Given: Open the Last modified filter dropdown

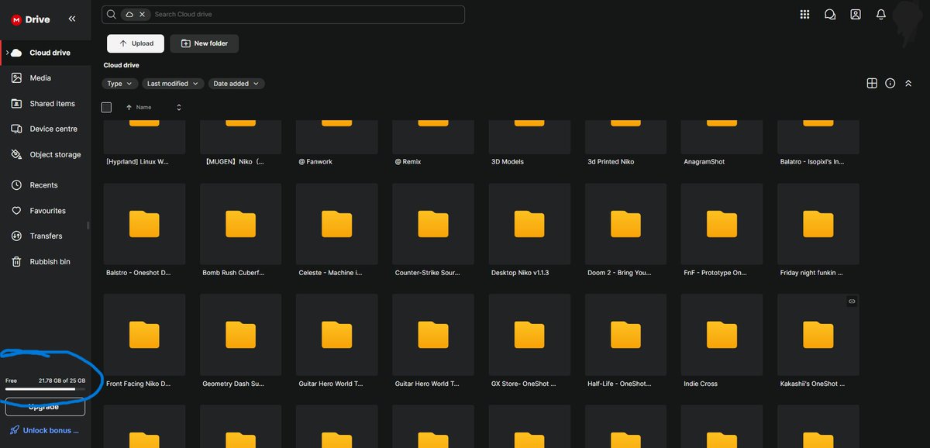Looking at the screenshot, I should (173, 84).
